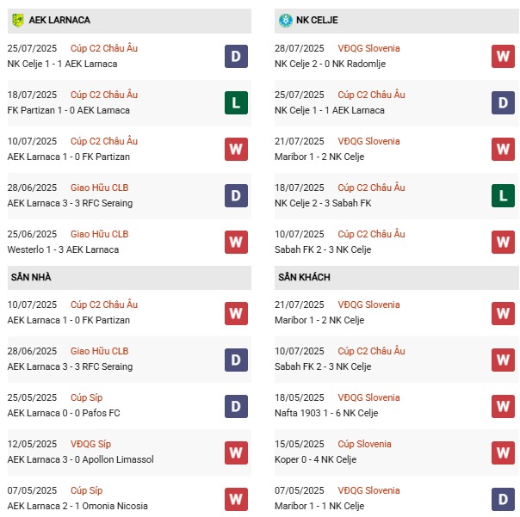Click the Koper 0-4 NK Celje match result
This screenshot has height=517, width=520.
point(320,459)
